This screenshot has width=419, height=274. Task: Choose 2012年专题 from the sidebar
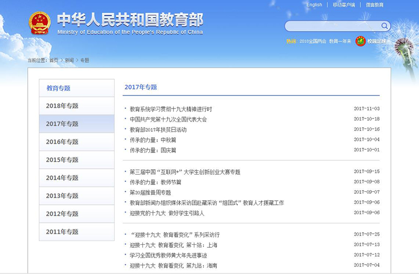(62, 214)
